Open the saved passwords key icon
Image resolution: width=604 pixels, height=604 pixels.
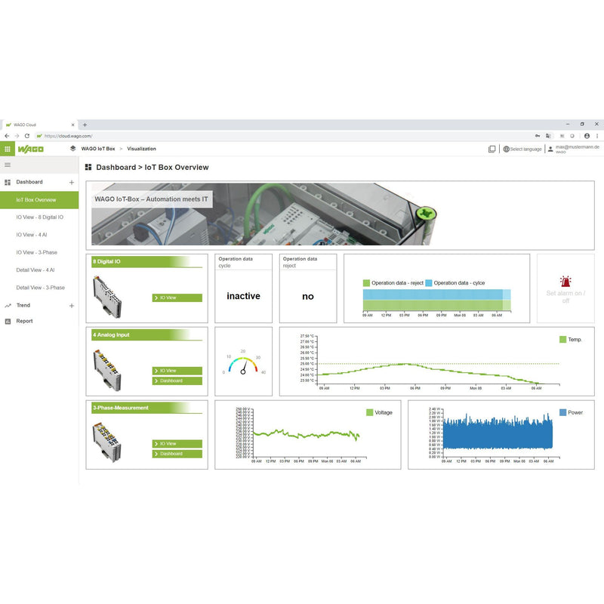click(538, 136)
